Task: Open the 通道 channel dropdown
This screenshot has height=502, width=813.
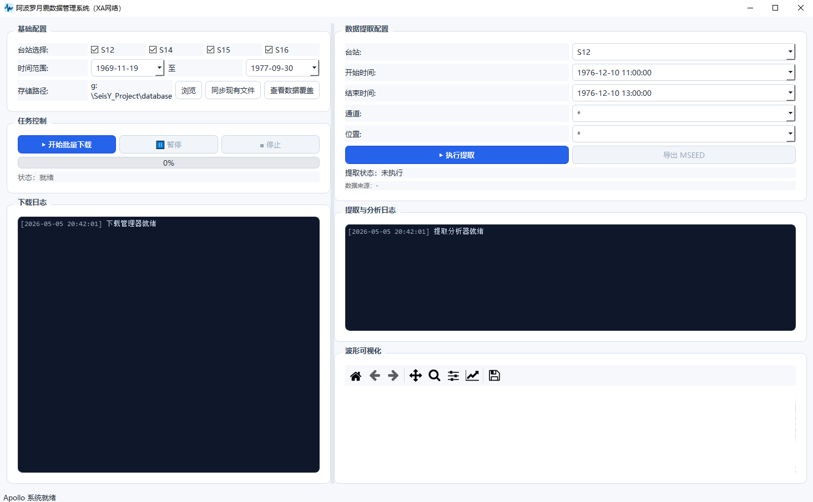Action: pos(790,114)
